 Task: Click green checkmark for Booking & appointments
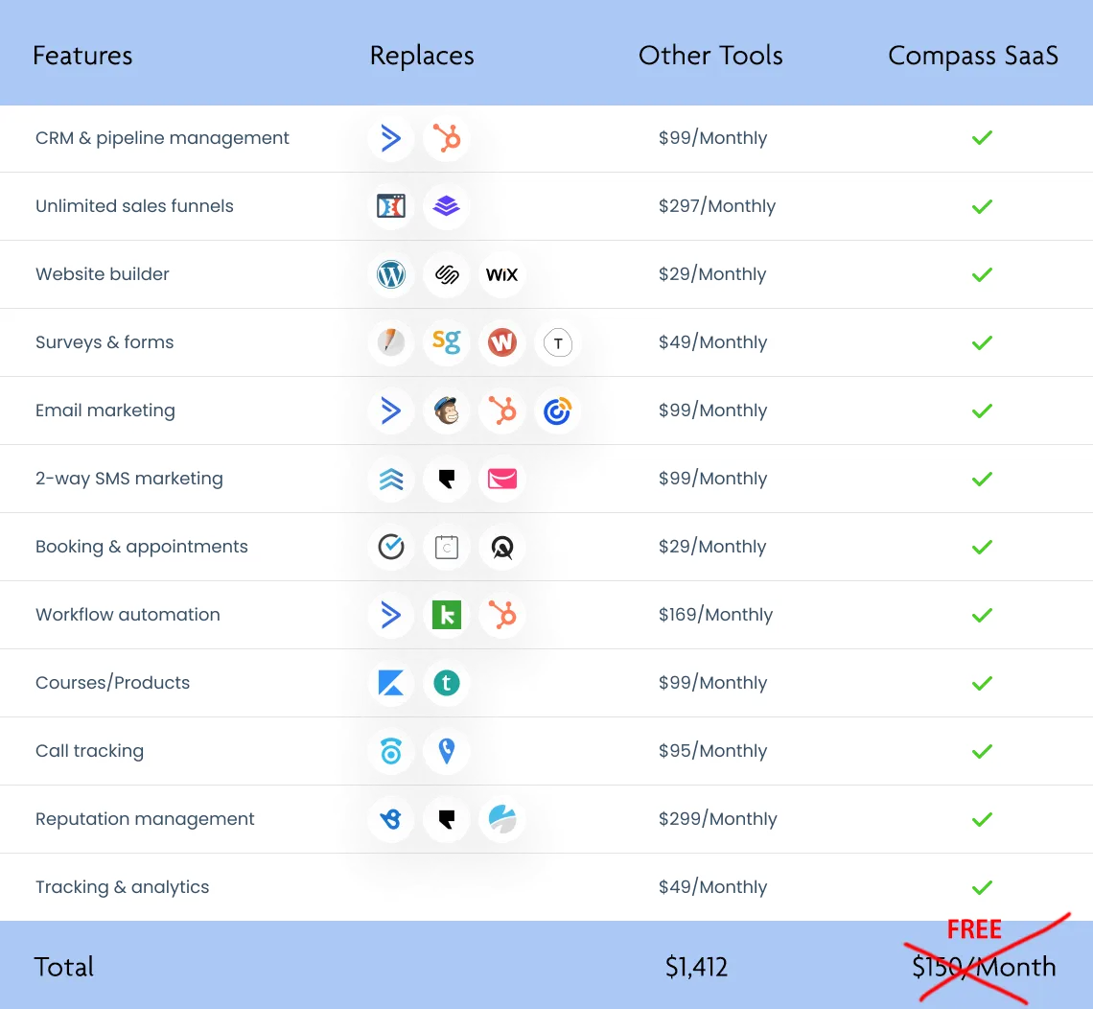pyautogui.click(x=982, y=547)
